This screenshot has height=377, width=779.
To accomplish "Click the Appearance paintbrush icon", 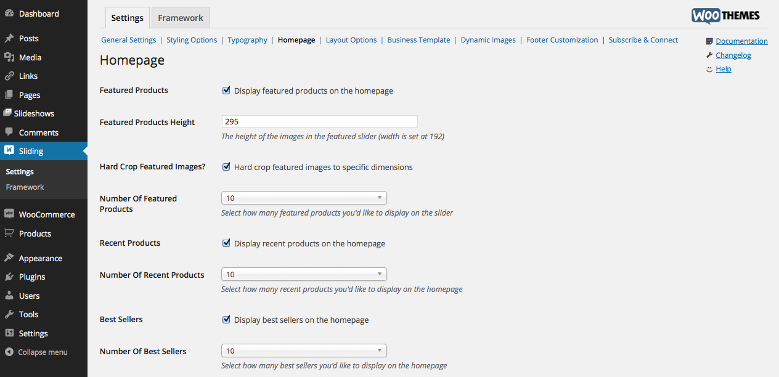I will click(x=9, y=258).
